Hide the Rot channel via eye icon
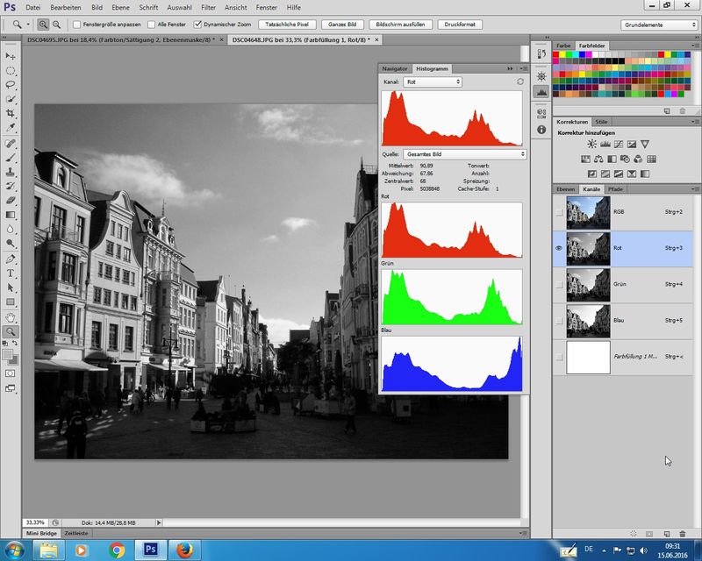 coord(560,248)
